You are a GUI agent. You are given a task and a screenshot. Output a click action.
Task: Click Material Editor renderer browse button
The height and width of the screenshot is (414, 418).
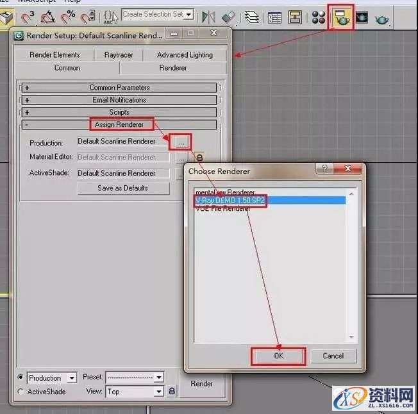(x=181, y=158)
